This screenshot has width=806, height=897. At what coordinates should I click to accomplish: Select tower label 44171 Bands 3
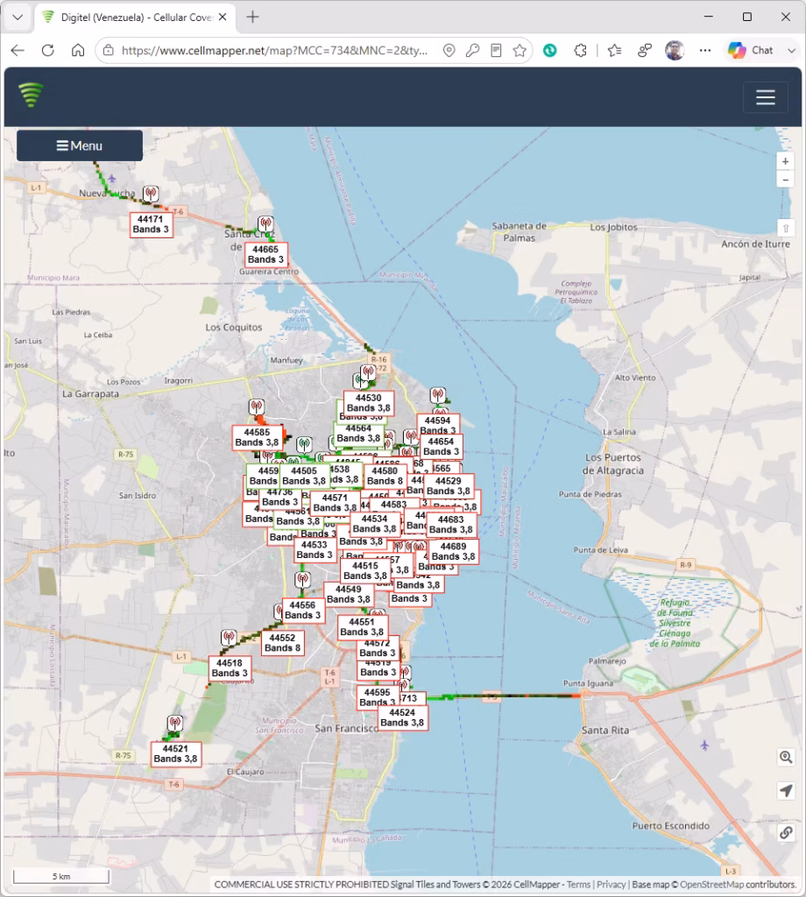pyautogui.click(x=151, y=224)
